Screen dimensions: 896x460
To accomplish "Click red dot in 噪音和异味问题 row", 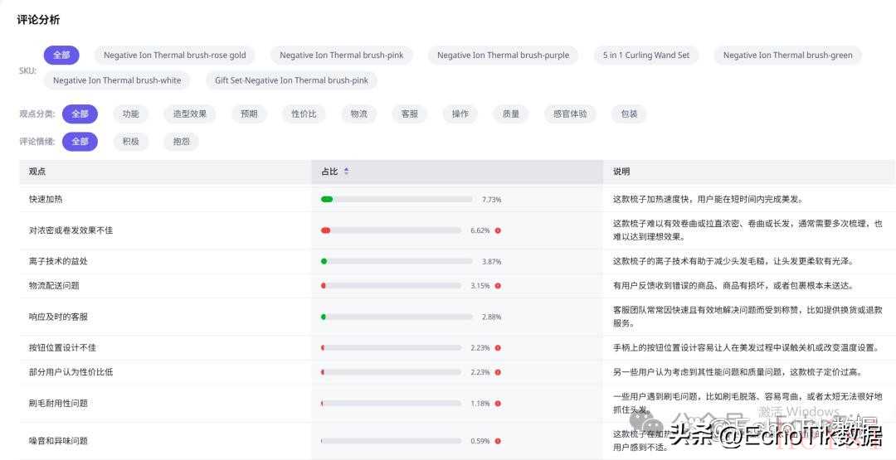I will coord(498,441).
